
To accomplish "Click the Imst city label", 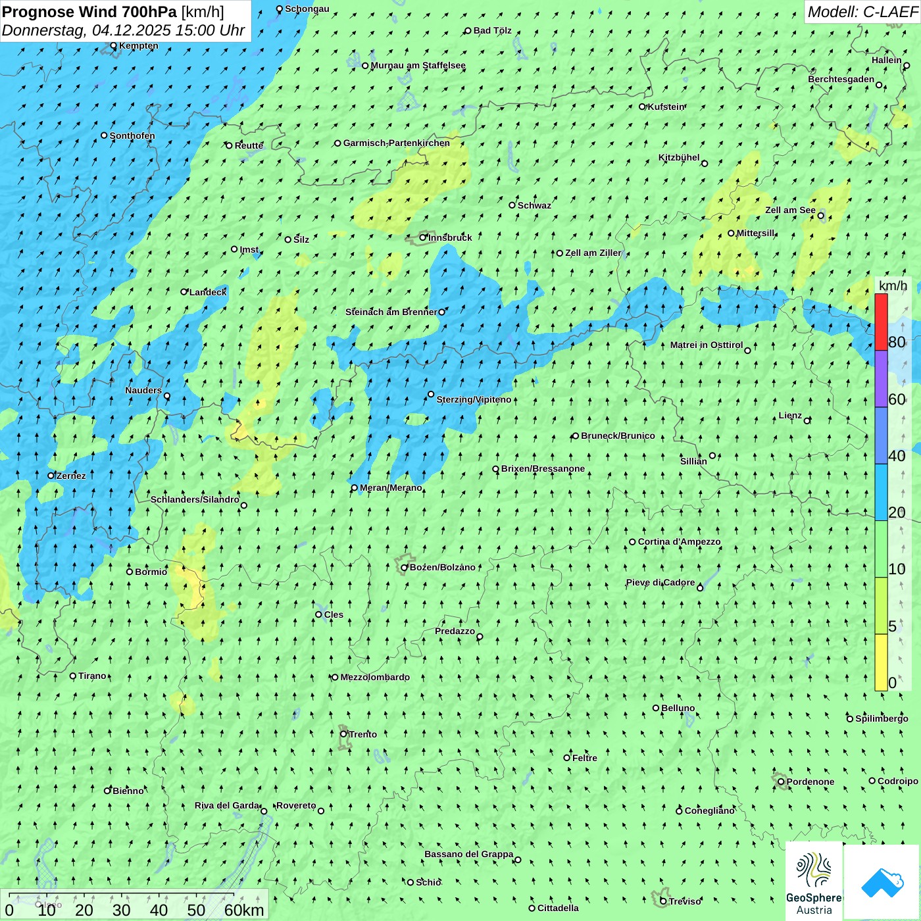I will (x=249, y=249).
